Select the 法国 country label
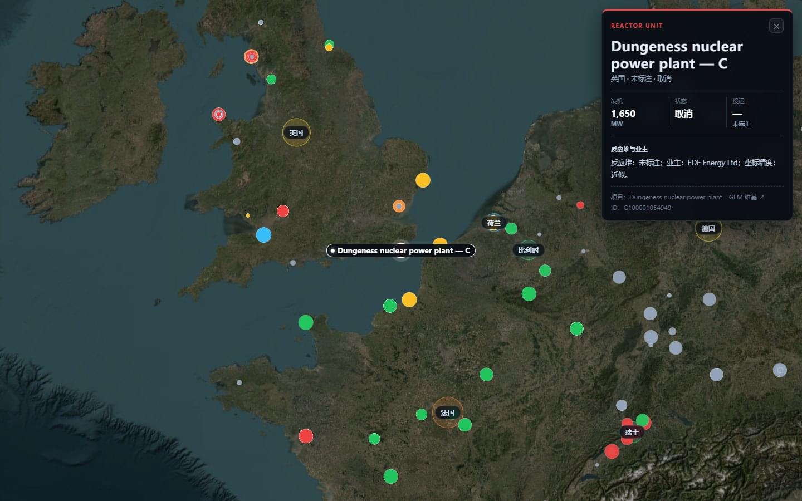Screen dimensions: 802x501 pyautogui.click(x=448, y=412)
